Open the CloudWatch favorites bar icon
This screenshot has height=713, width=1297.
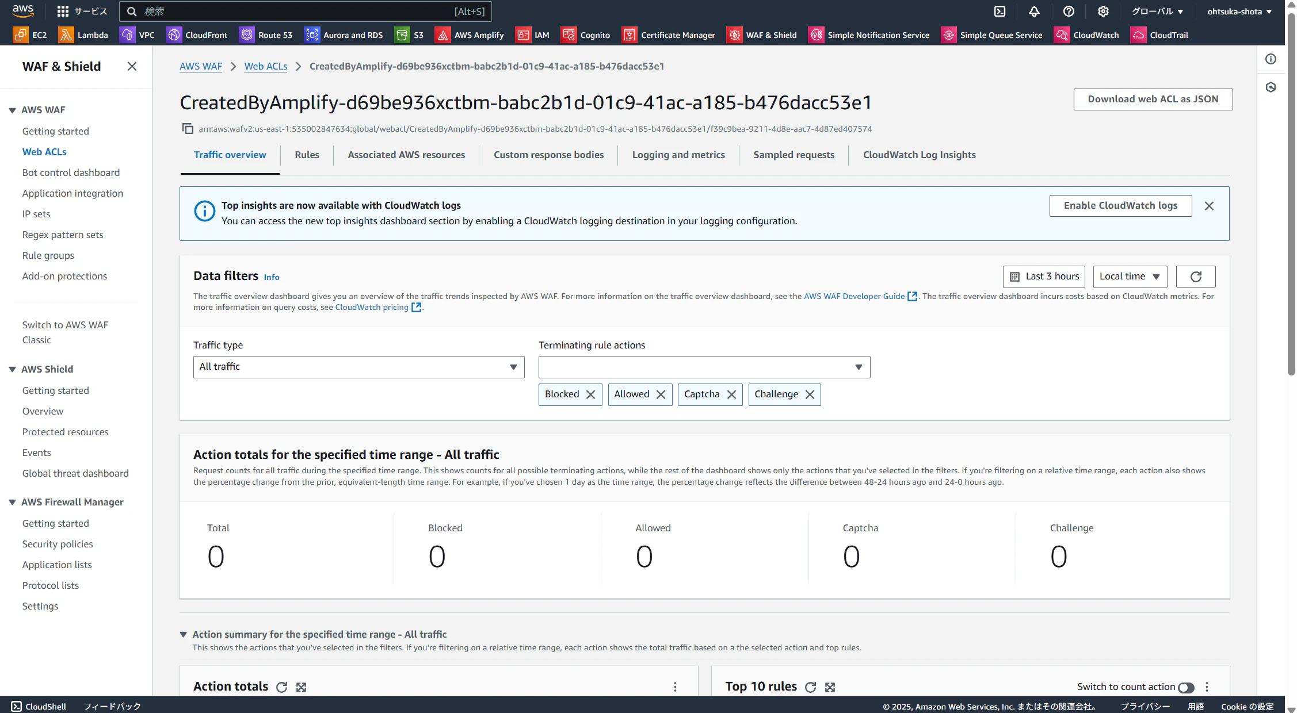click(x=1062, y=35)
